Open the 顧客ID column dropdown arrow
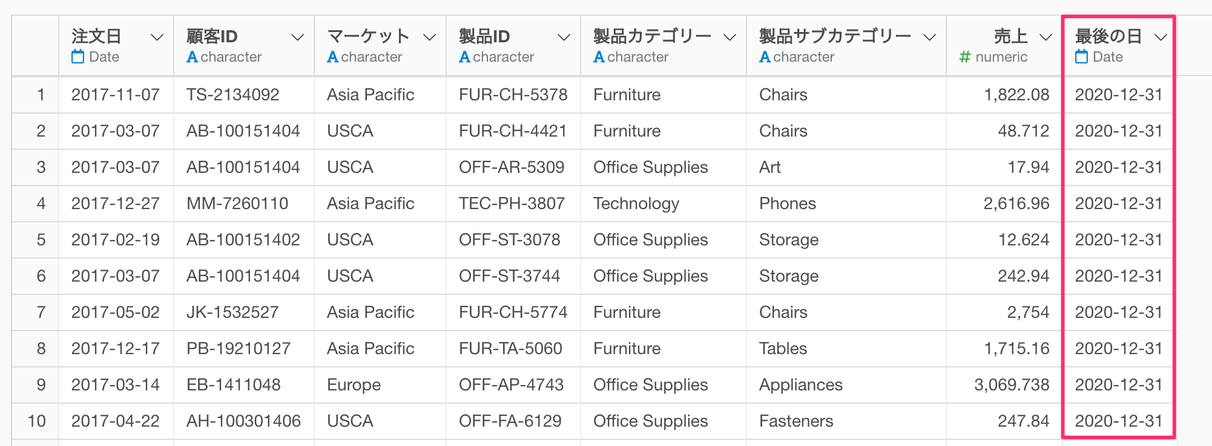Screen dimensions: 1212x446 [x=297, y=37]
